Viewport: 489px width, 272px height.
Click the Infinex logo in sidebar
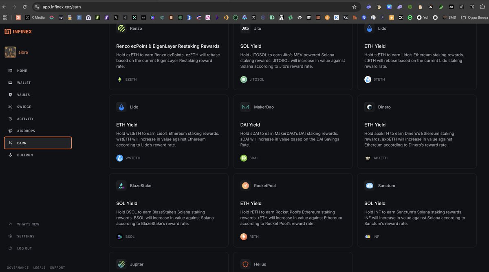pos(18,31)
